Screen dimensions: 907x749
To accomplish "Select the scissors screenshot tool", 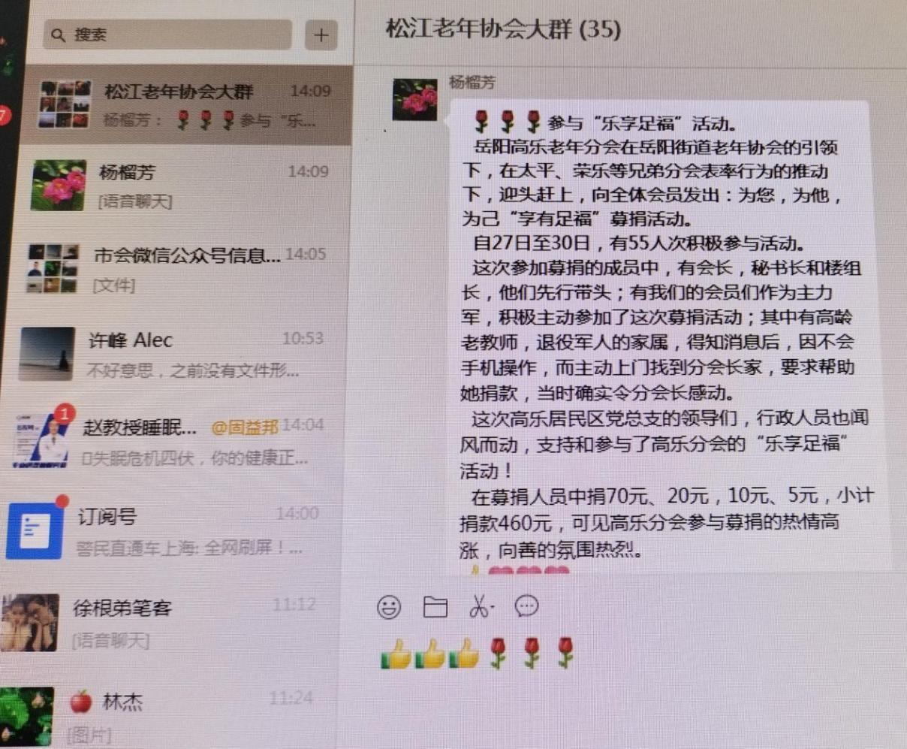I will tap(481, 606).
